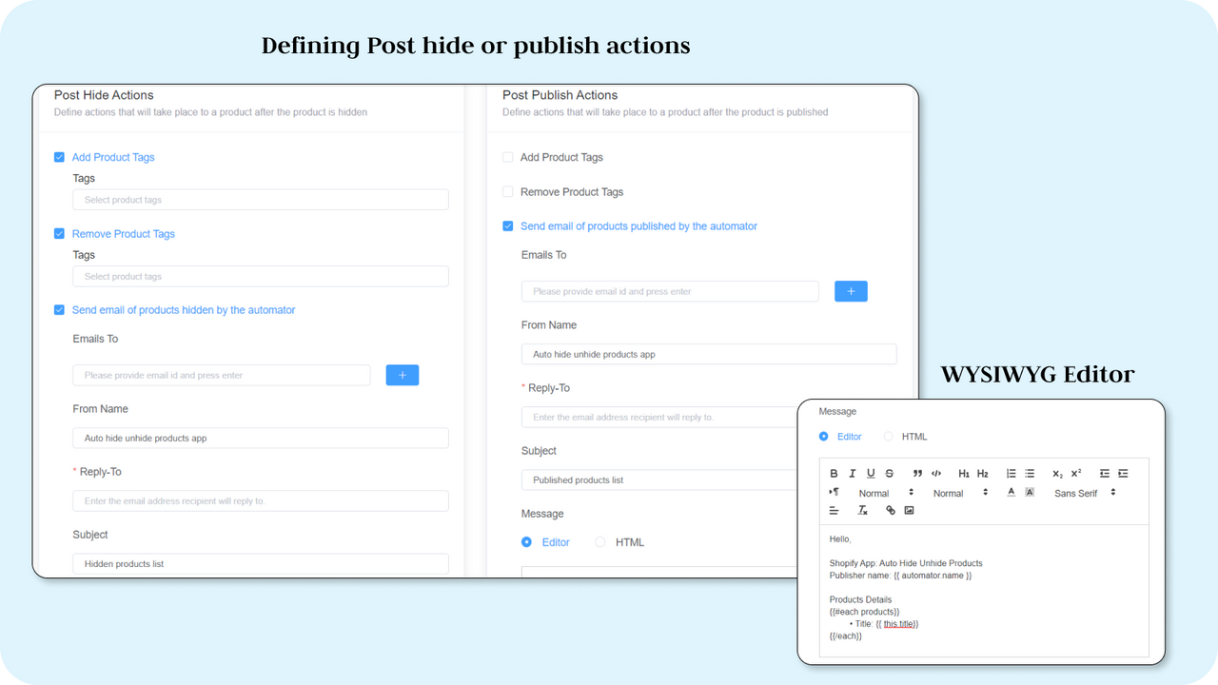Clear formatting using the Tx button
This screenshot has width=1218, height=685.
coord(862,510)
